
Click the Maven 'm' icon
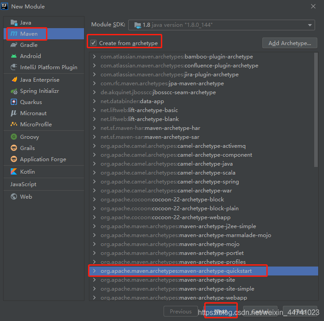pyautogui.click(x=14, y=33)
